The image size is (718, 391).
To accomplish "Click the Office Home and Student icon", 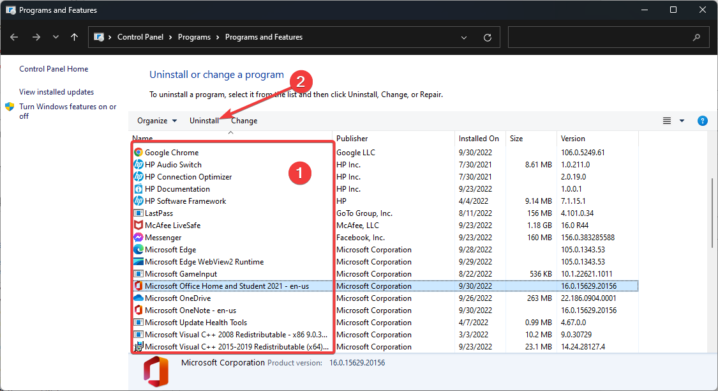I will [x=138, y=286].
